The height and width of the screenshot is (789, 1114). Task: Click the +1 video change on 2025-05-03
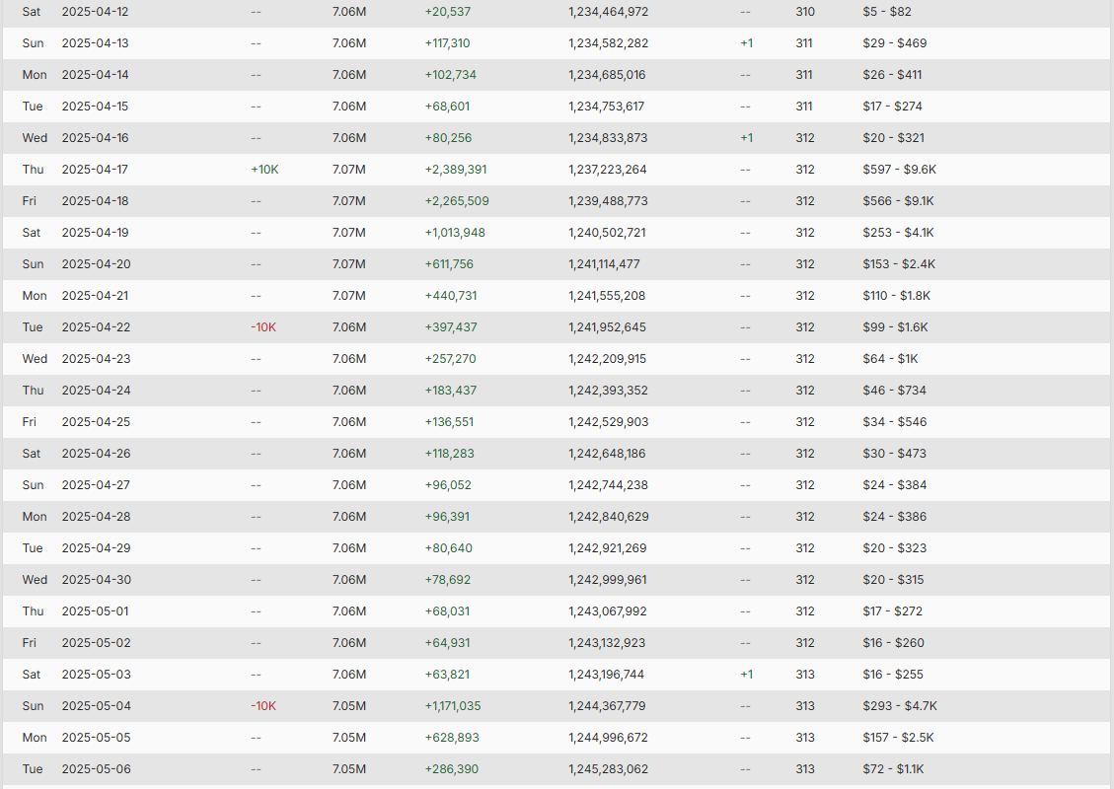(x=747, y=675)
